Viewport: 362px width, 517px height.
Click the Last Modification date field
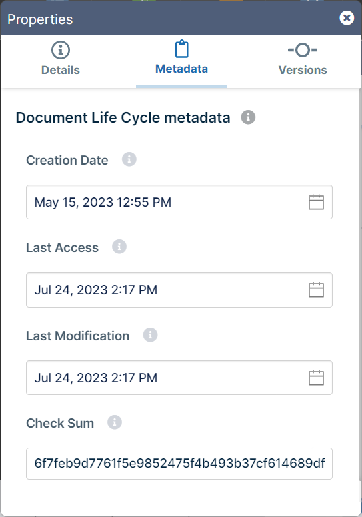[179, 378]
